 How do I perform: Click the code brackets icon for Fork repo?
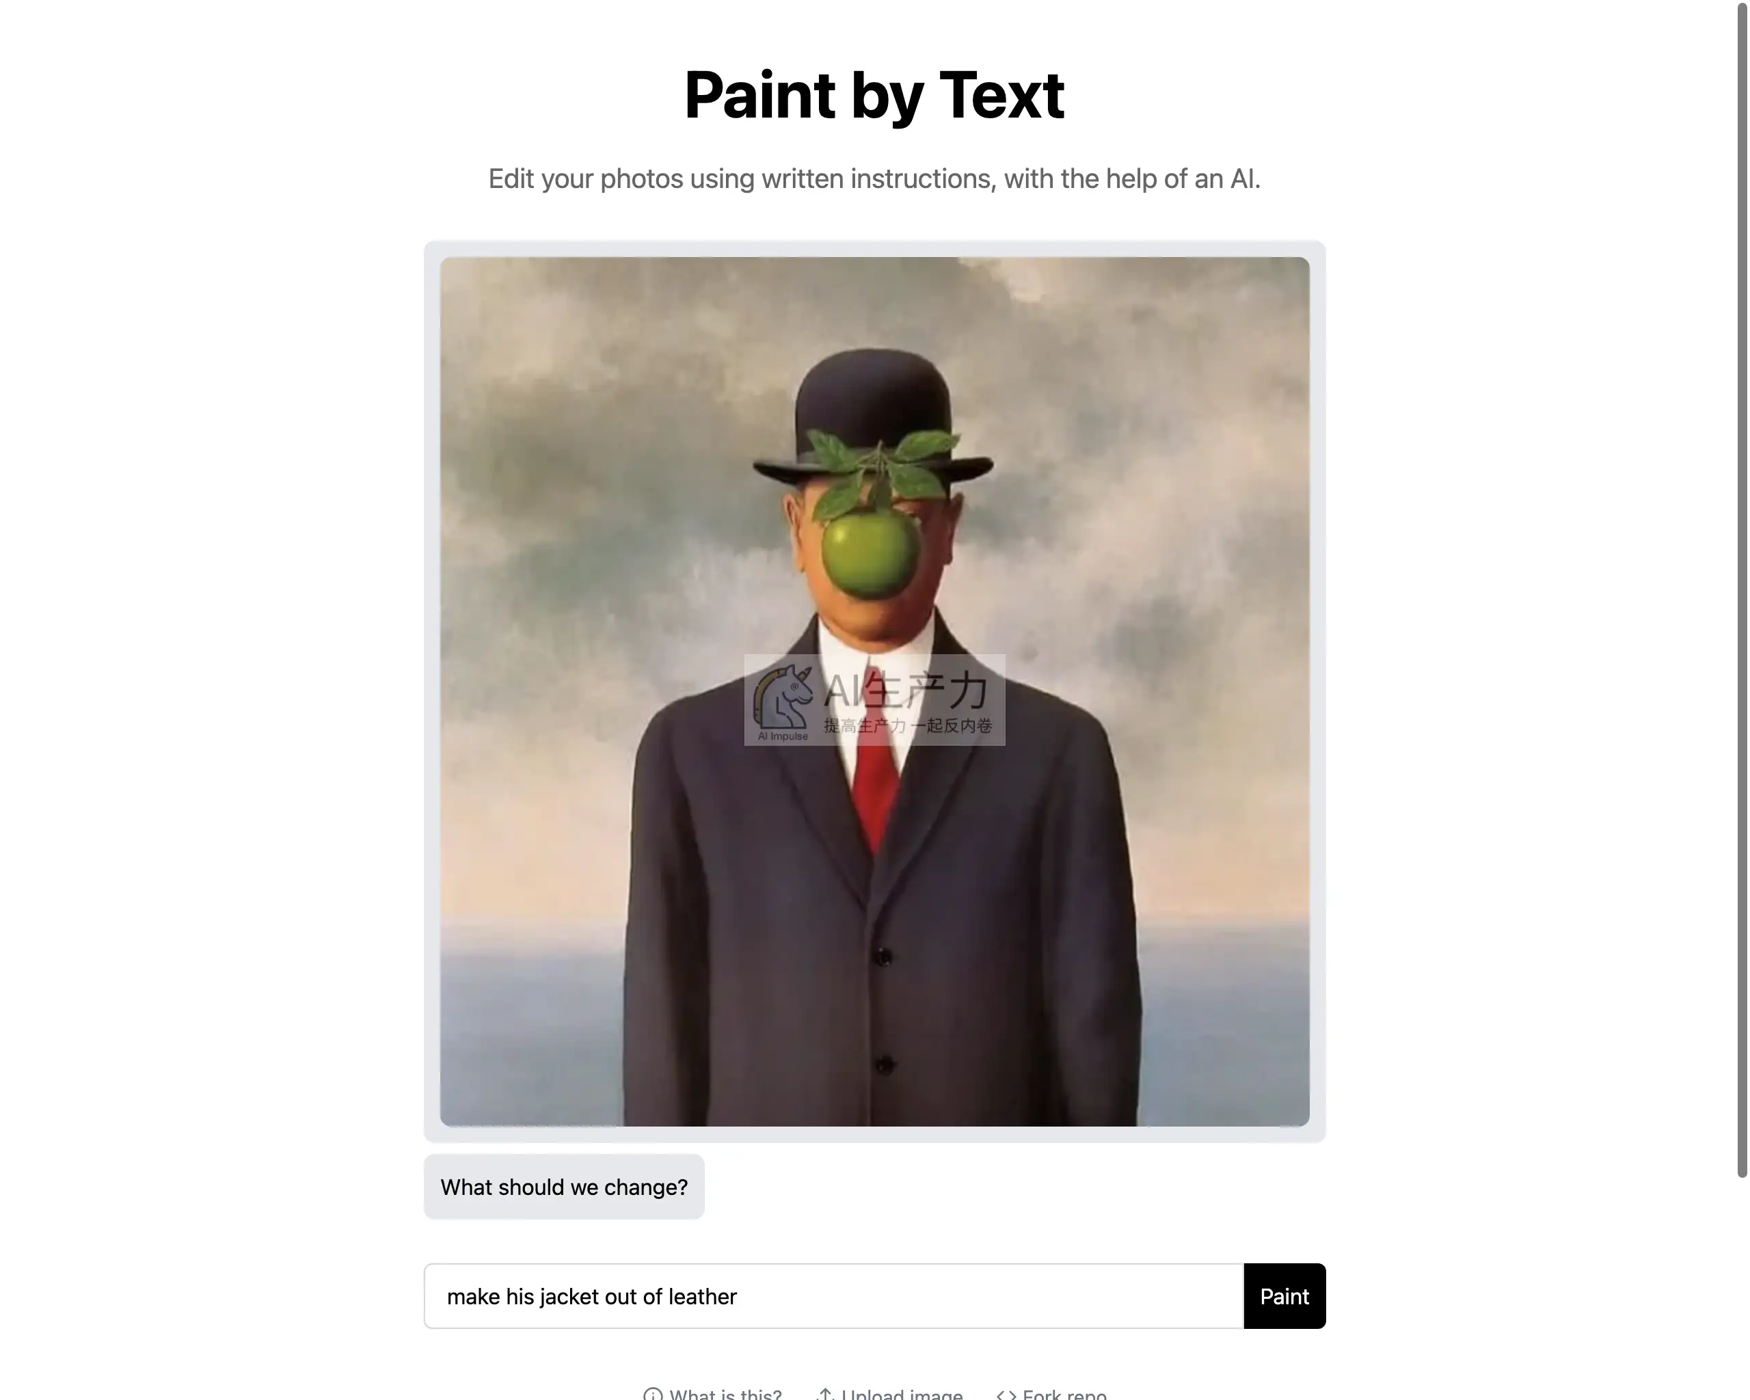[x=1006, y=1395]
